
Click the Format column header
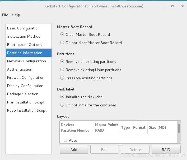140,127
